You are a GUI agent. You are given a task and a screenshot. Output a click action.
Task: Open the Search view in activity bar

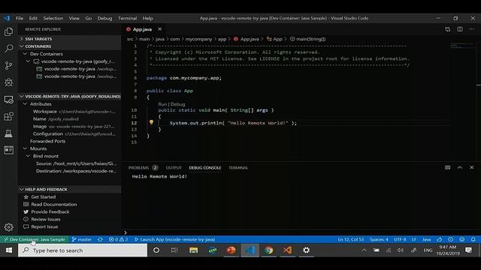(8, 48)
